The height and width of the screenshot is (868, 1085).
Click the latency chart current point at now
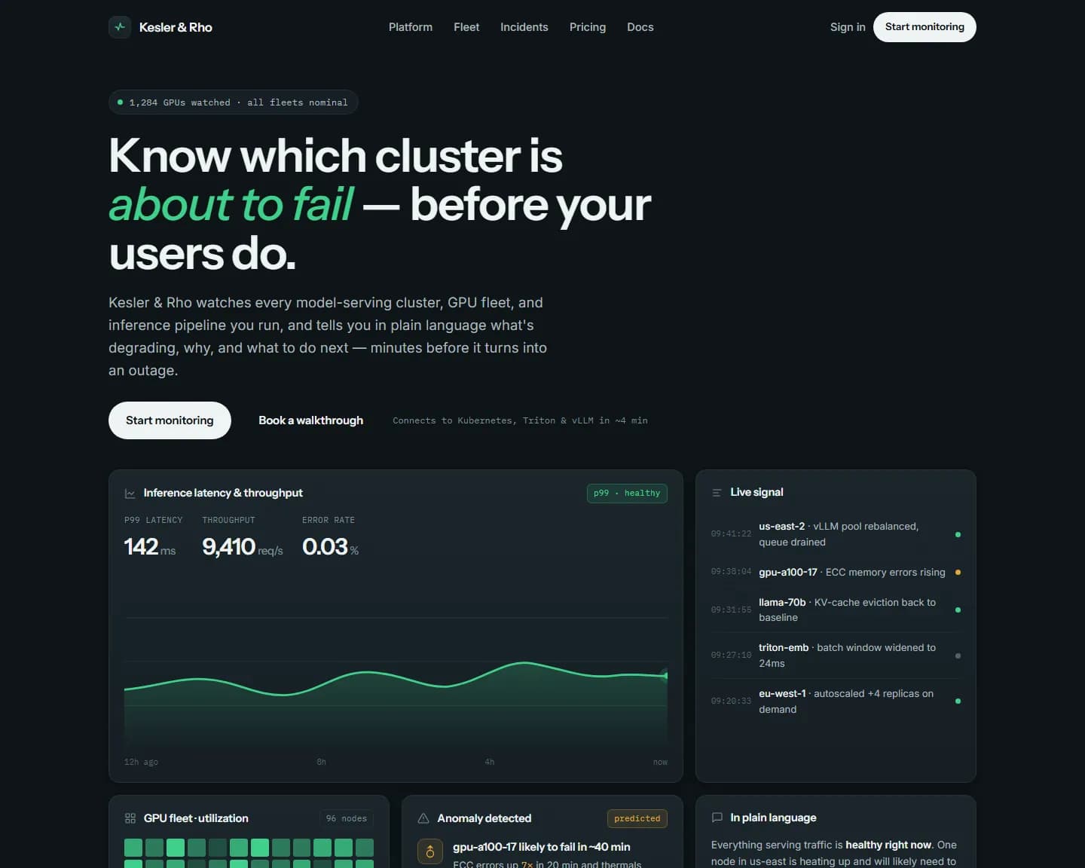tap(665, 675)
